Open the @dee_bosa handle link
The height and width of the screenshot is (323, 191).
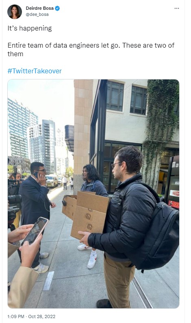[37, 14]
